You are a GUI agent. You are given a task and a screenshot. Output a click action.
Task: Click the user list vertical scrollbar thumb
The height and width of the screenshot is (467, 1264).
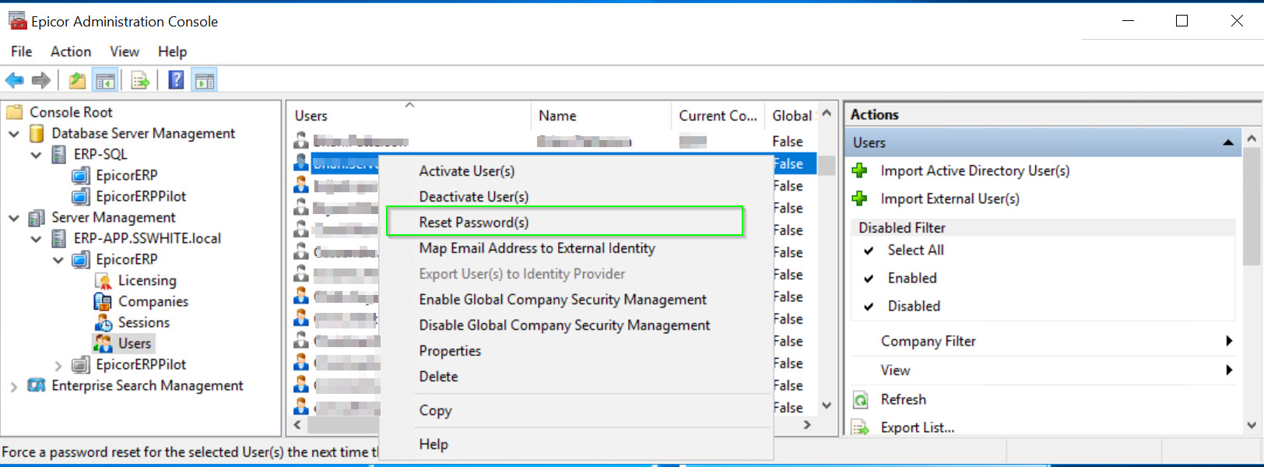[827, 165]
